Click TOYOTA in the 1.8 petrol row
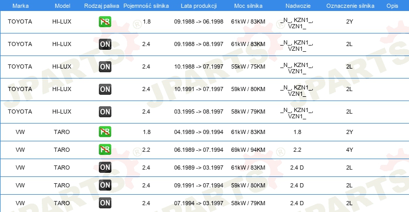409x212 pixels. 20,21
